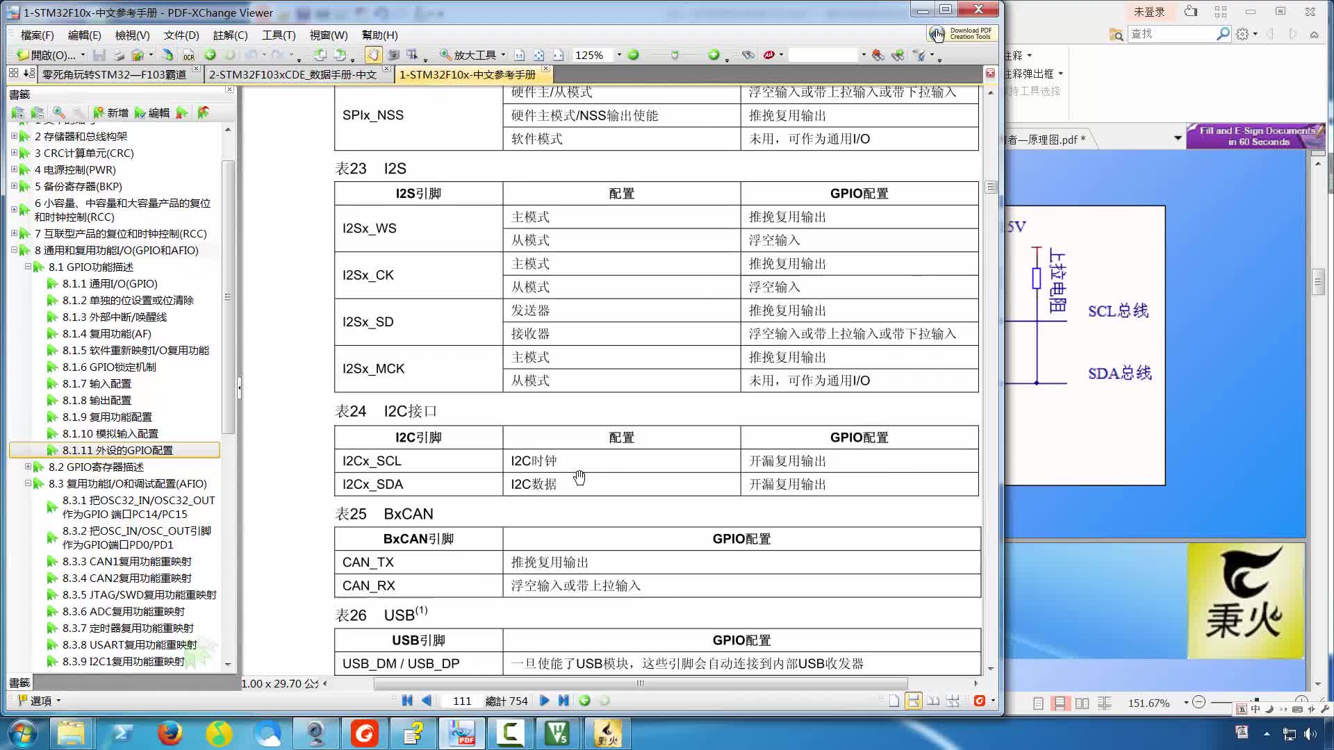Select the Snapshot camera tool

(x=393, y=55)
